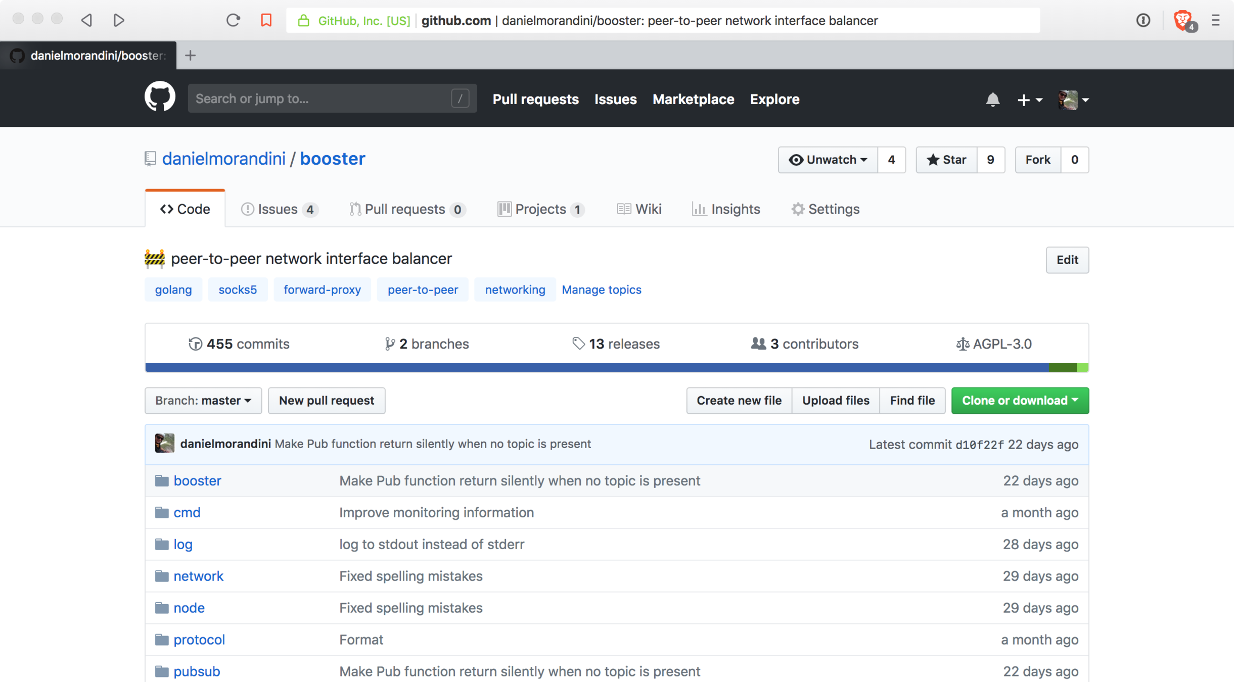
Task: Click the browser back arrow
Action: pos(86,20)
